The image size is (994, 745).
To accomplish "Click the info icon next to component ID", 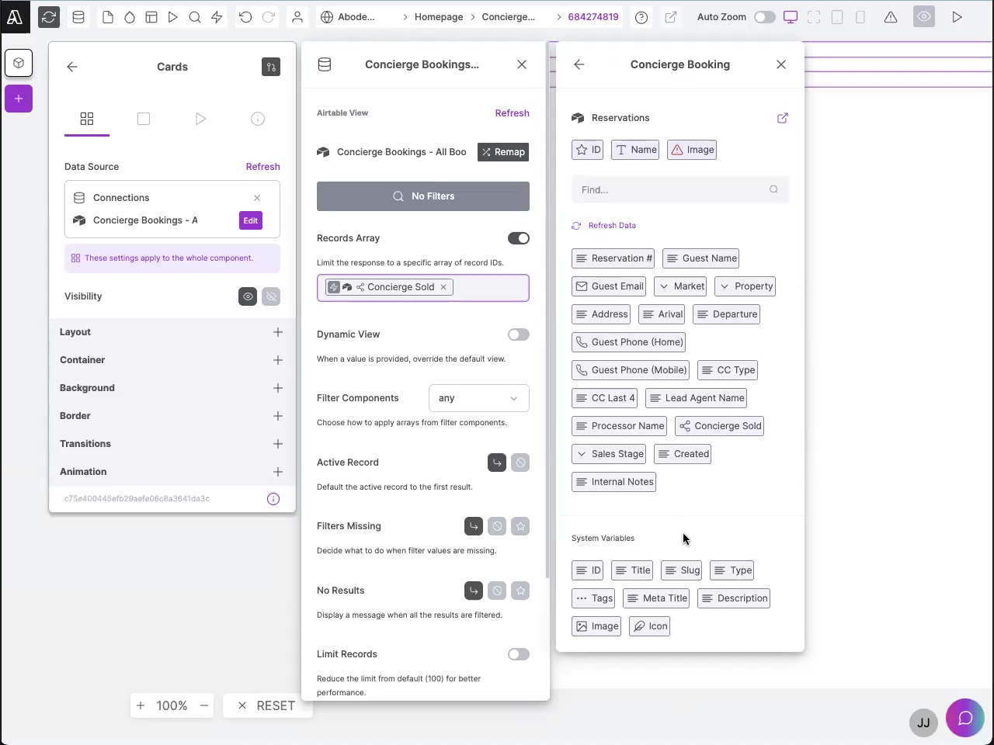I will (x=273, y=499).
